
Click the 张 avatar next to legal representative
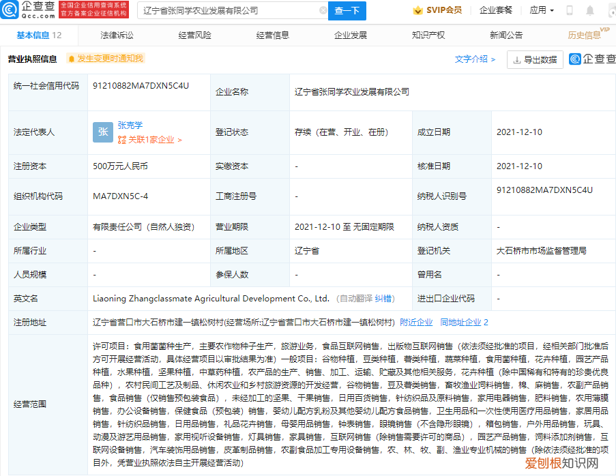[x=102, y=132]
